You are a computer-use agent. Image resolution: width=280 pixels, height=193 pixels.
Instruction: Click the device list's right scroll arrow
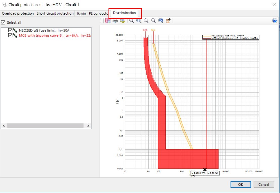click(88, 126)
